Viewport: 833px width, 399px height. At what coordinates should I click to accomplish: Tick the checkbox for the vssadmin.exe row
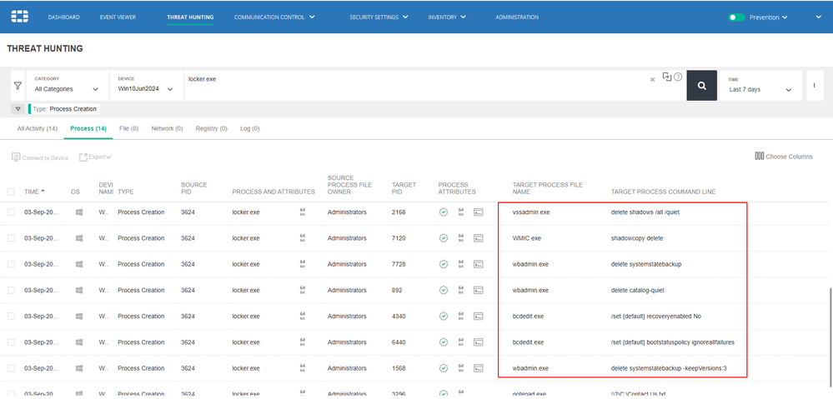(12, 212)
